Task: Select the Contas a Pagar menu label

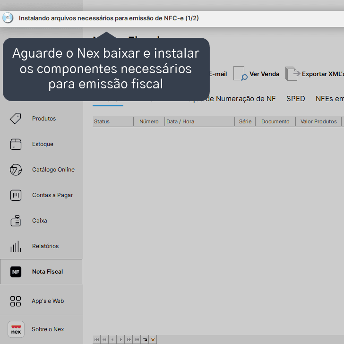Action: [52, 195]
